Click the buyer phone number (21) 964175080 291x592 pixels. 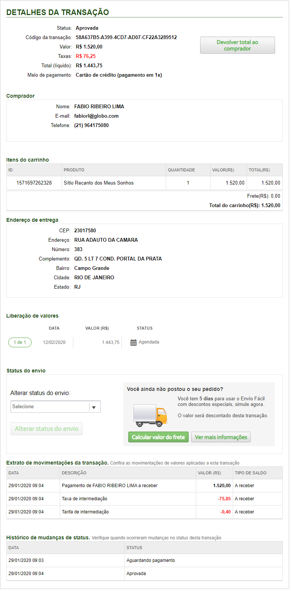coord(91,126)
